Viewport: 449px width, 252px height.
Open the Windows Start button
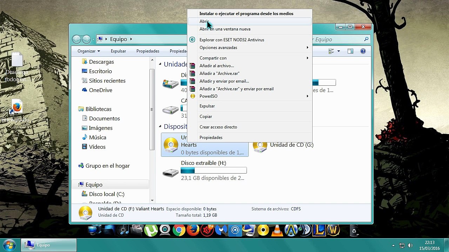click(x=9, y=244)
